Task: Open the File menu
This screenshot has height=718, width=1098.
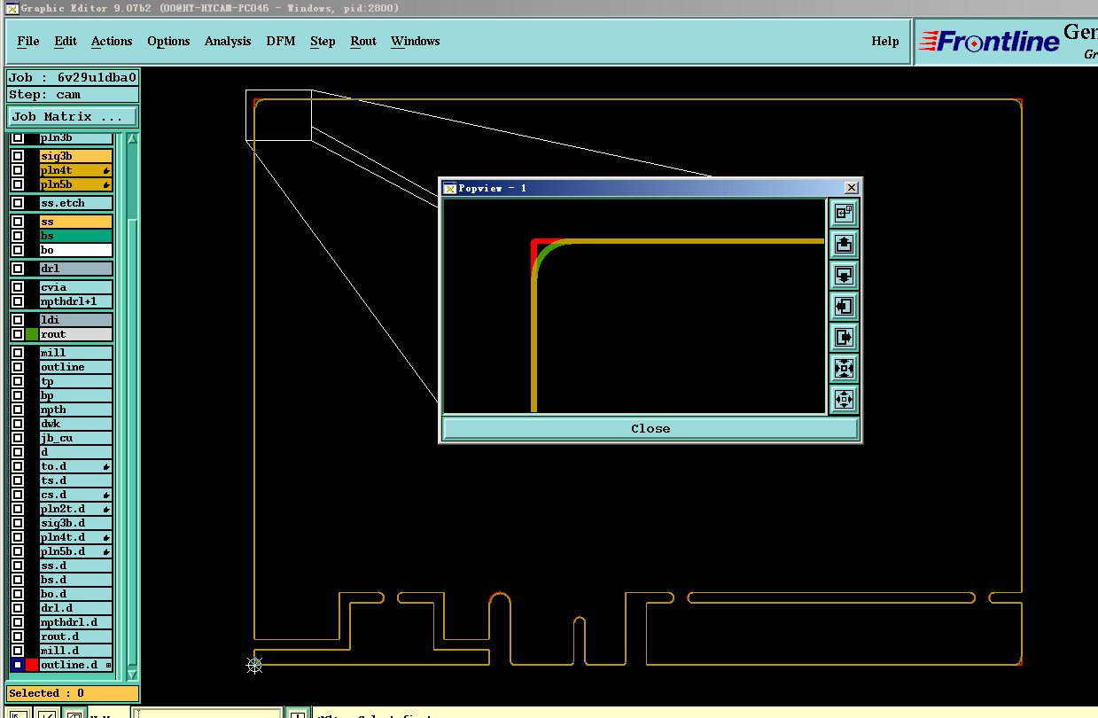Action: 28,41
